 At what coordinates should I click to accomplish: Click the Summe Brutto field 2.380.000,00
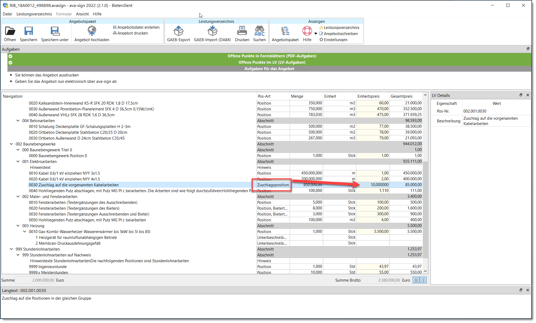click(381, 280)
